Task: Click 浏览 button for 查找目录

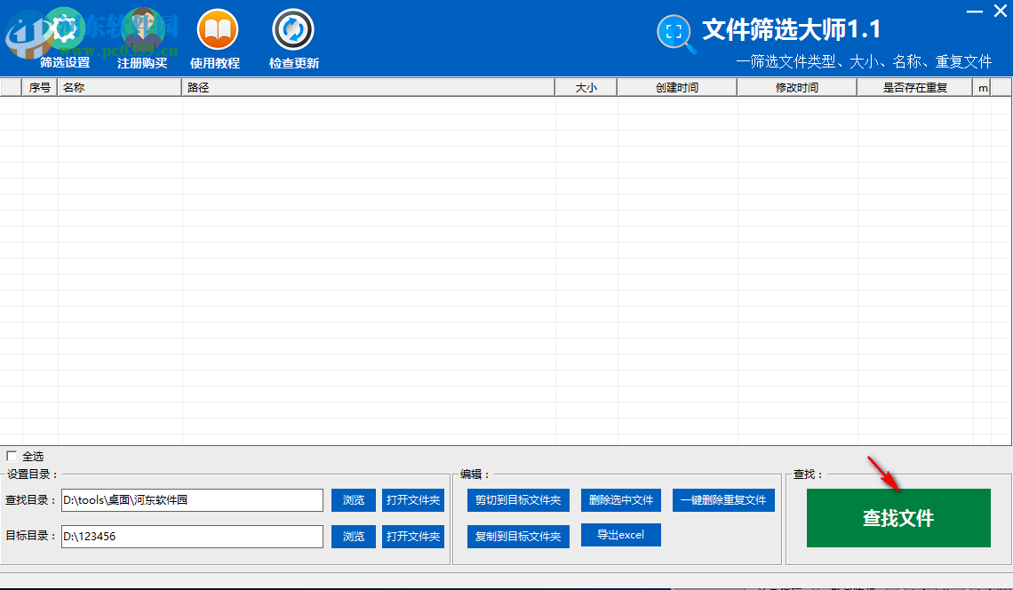Action: click(354, 500)
